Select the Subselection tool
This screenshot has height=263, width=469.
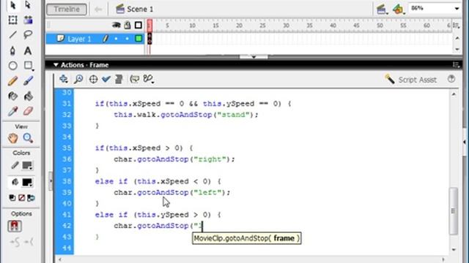[x=28, y=5]
